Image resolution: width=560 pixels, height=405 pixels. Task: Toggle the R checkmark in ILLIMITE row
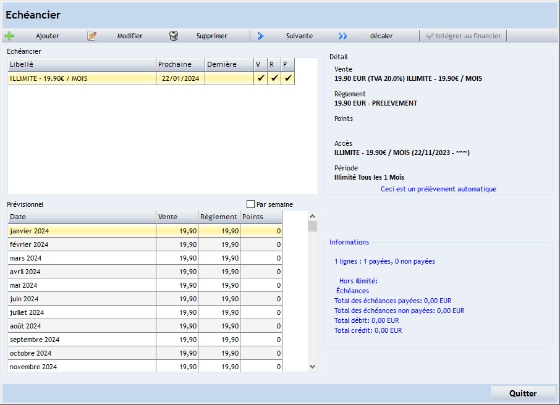pos(274,78)
